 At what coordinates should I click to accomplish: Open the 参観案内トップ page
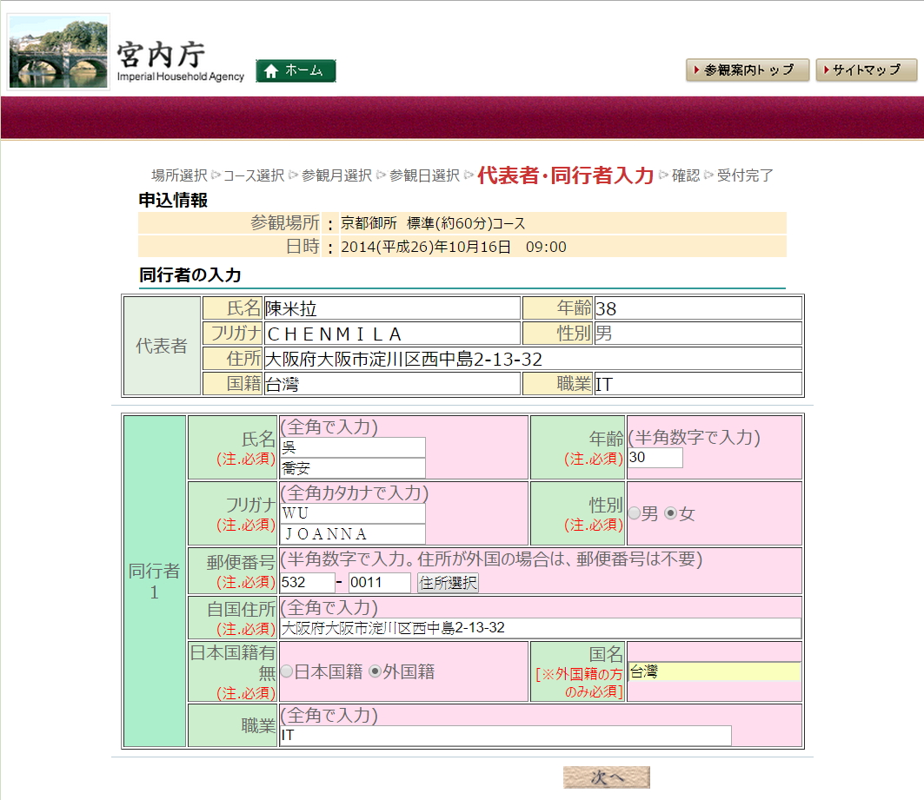(x=748, y=70)
